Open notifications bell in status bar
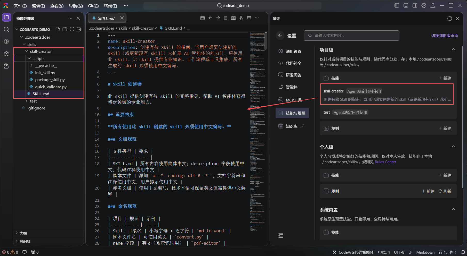The width and height of the screenshot is (467, 256). click(463, 252)
